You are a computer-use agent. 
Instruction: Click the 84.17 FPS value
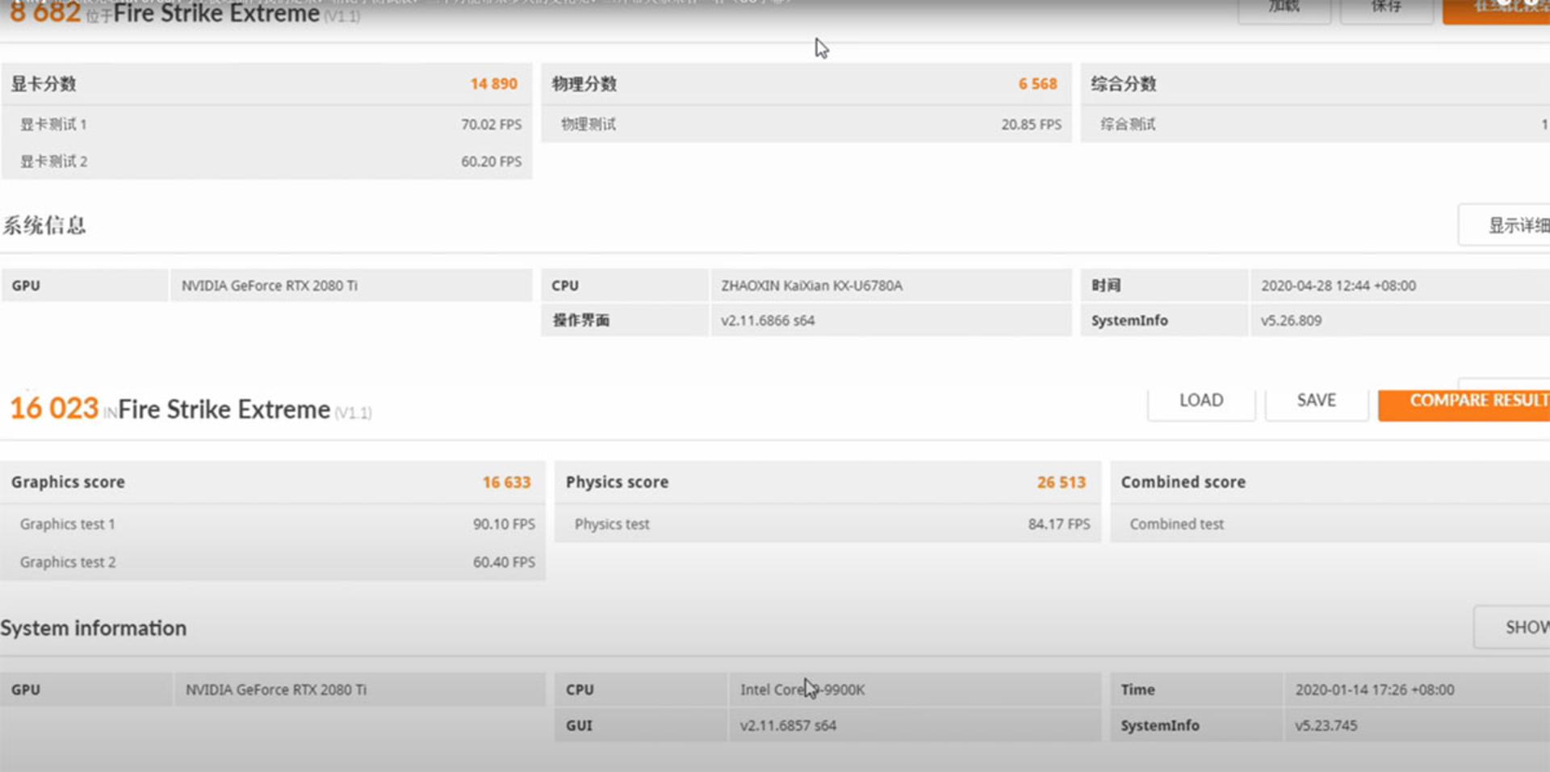(1059, 524)
